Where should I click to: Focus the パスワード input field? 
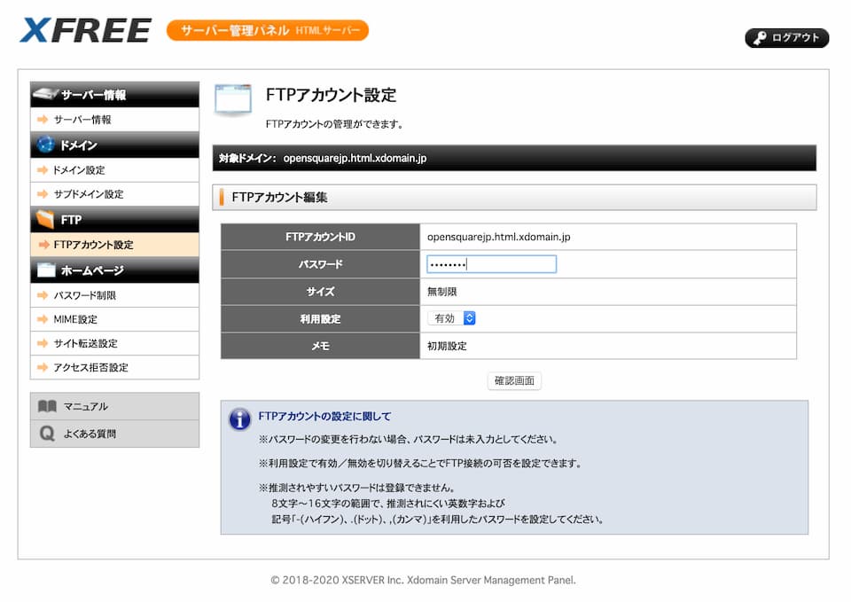[x=491, y=264]
